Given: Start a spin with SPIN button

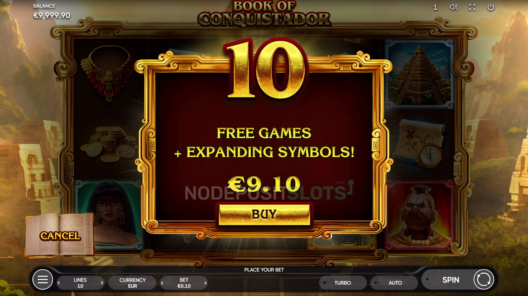Looking at the screenshot, I should [451, 280].
